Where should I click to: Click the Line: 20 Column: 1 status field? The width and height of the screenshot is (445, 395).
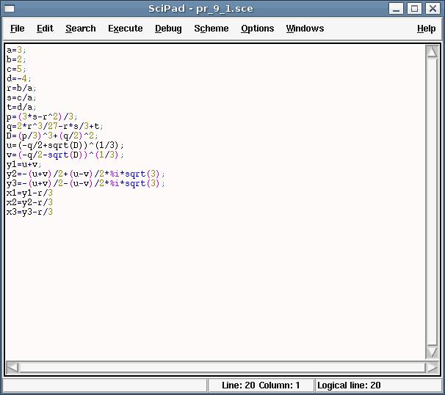point(261,385)
